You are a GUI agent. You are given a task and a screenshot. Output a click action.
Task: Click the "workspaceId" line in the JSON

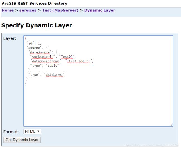(53, 57)
